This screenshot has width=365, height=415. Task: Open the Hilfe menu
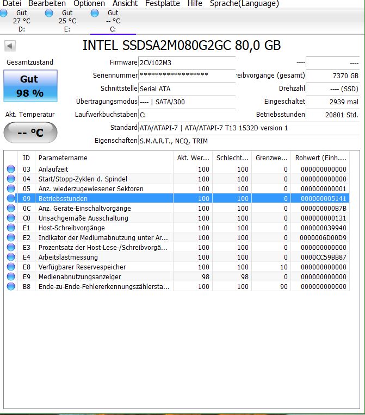195,3
